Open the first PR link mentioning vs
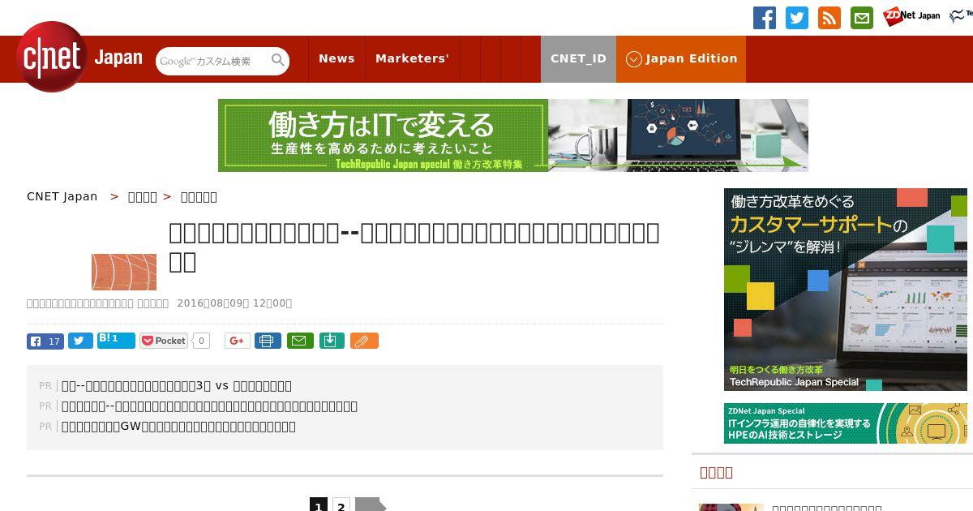This screenshot has height=511, width=973. pos(177,386)
